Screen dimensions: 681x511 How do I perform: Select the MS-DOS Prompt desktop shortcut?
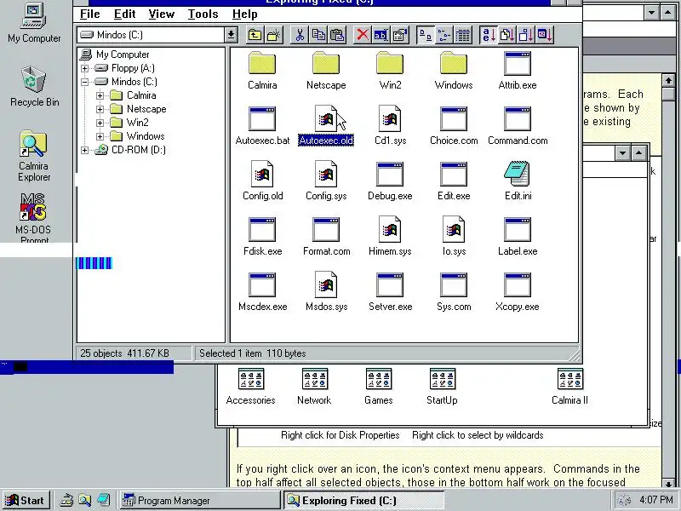point(33,217)
